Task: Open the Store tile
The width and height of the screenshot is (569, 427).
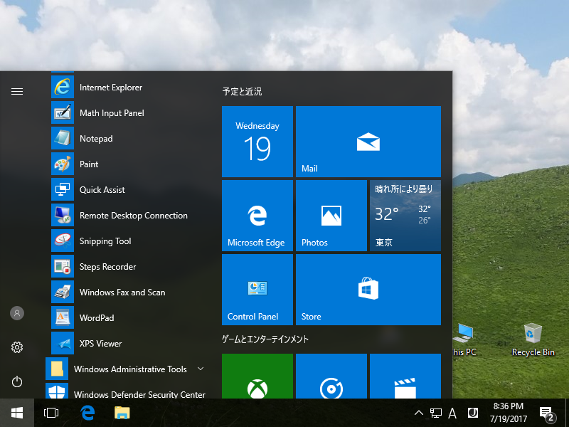Action: (x=368, y=290)
